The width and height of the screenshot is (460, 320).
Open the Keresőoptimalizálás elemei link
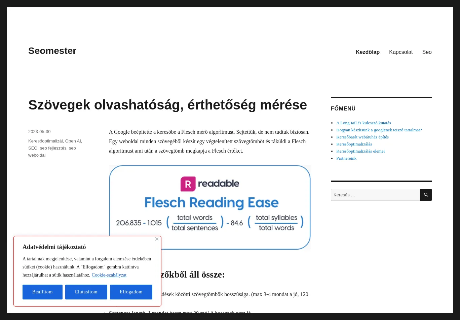click(x=360, y=151)
